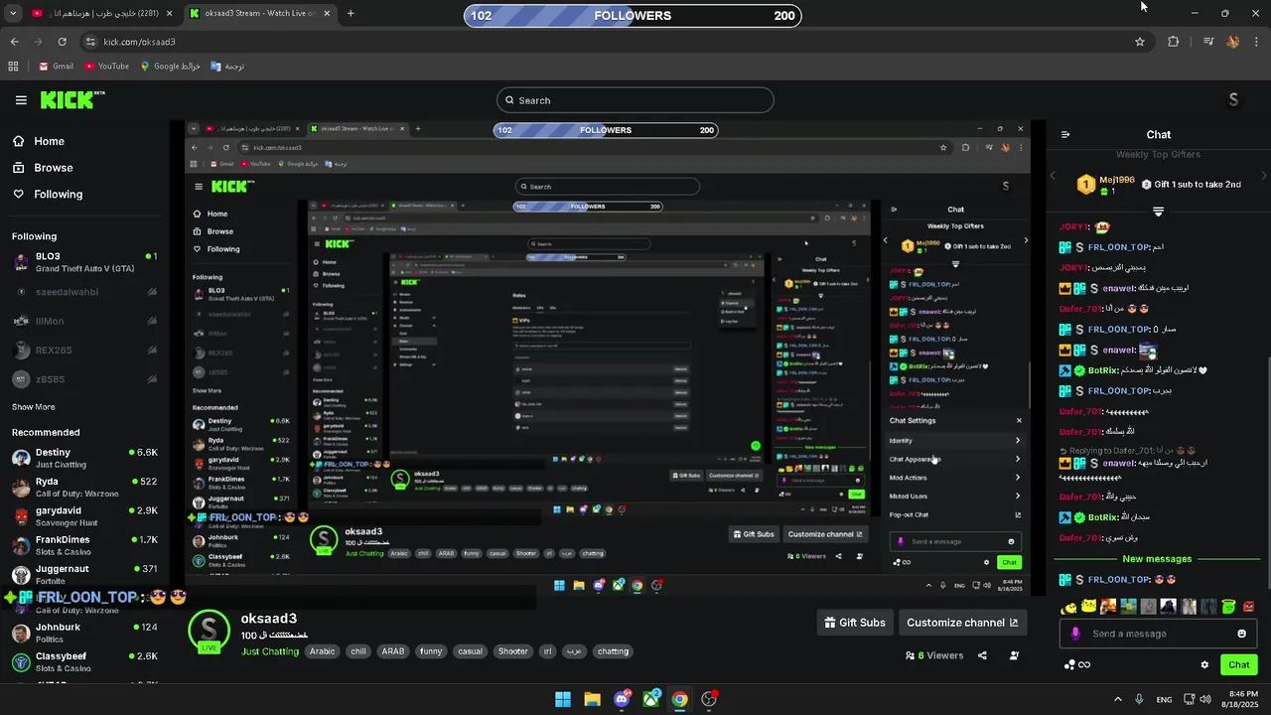1271x715 pixels.
Task: Reload the page with refresh icon
Action: pos(62,42)
